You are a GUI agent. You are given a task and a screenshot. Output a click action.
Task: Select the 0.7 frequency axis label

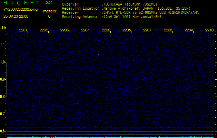pyautogui.click(x=3, y=114)
